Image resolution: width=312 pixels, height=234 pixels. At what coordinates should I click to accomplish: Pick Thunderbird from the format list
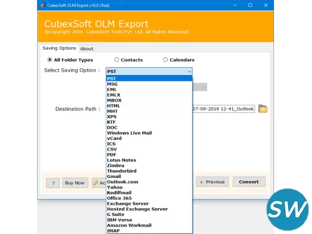point(121,171)
